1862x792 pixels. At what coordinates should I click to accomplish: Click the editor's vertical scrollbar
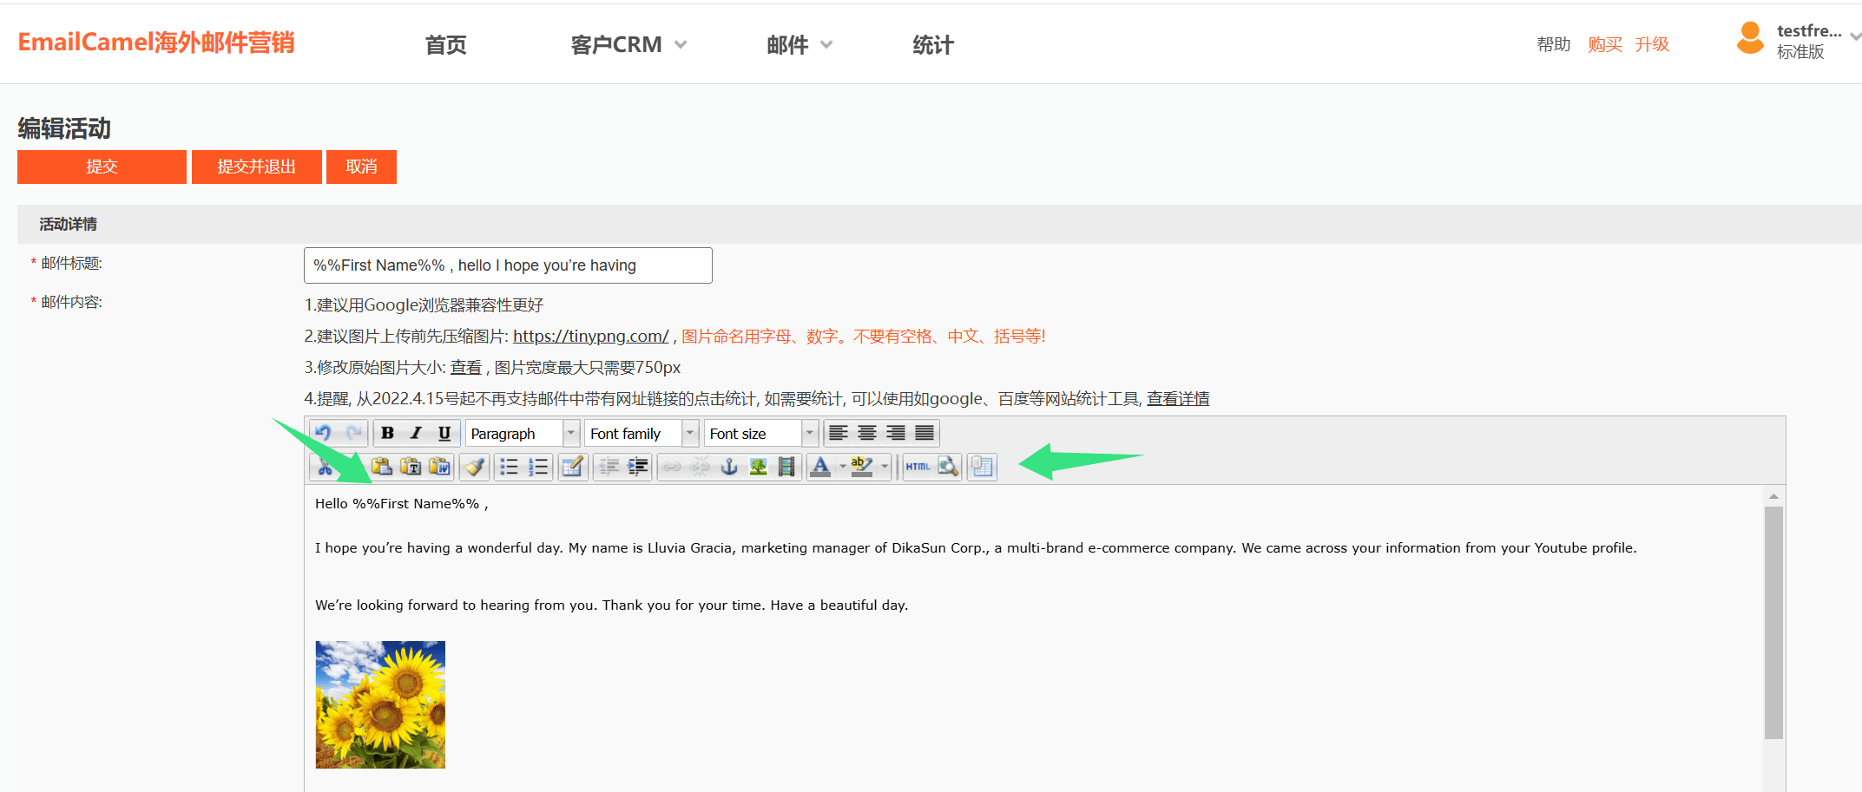point(1773,622)
